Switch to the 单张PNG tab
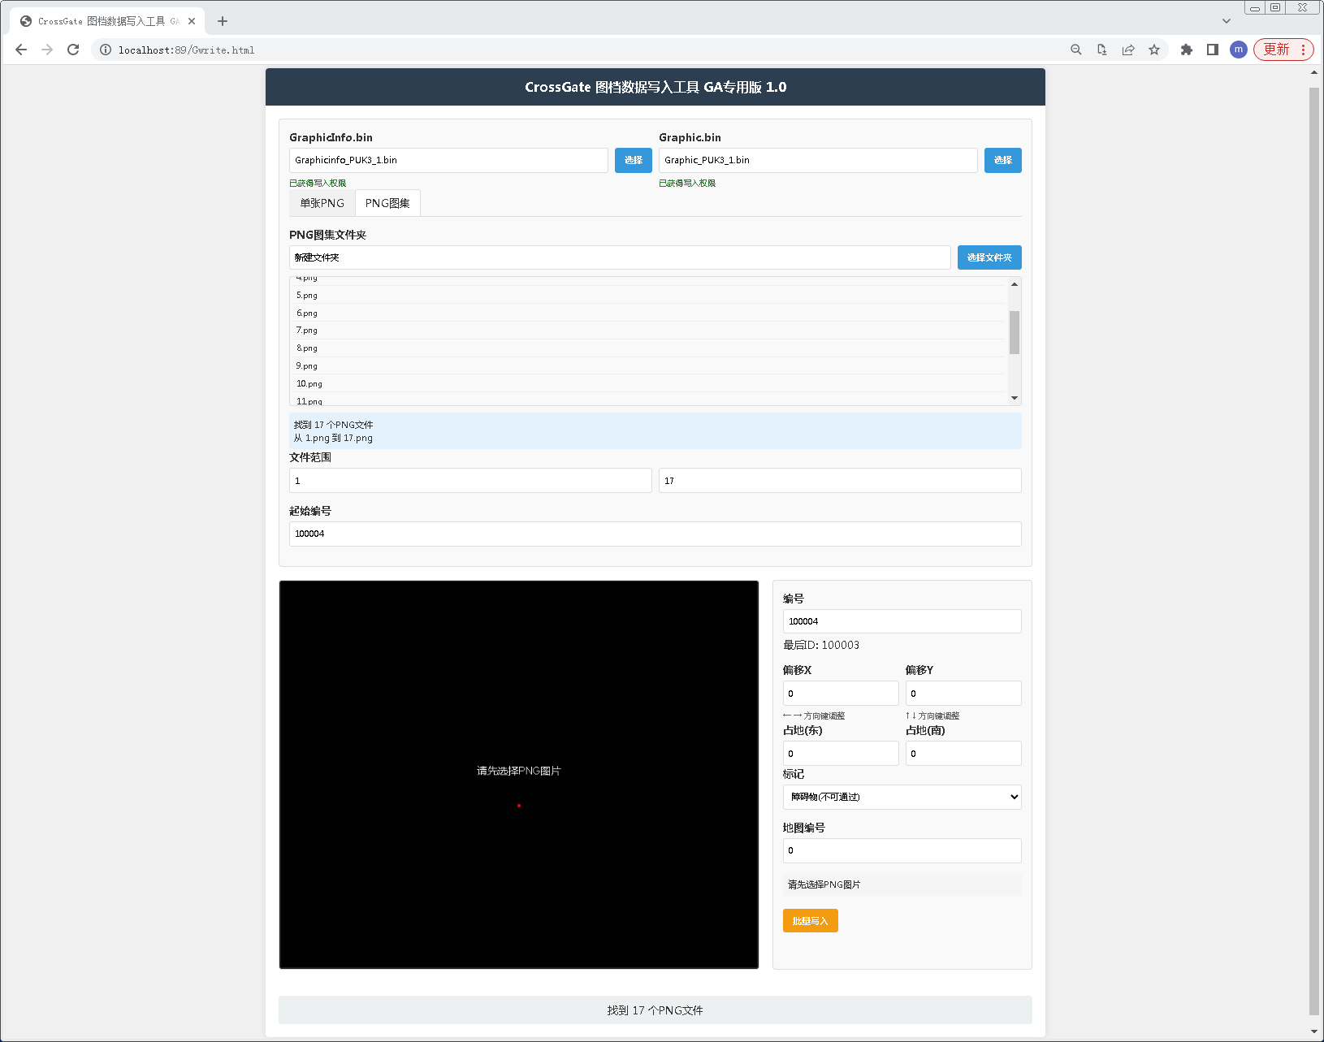Viewport: 1324px width, 1042px height. tap(322, 203)
